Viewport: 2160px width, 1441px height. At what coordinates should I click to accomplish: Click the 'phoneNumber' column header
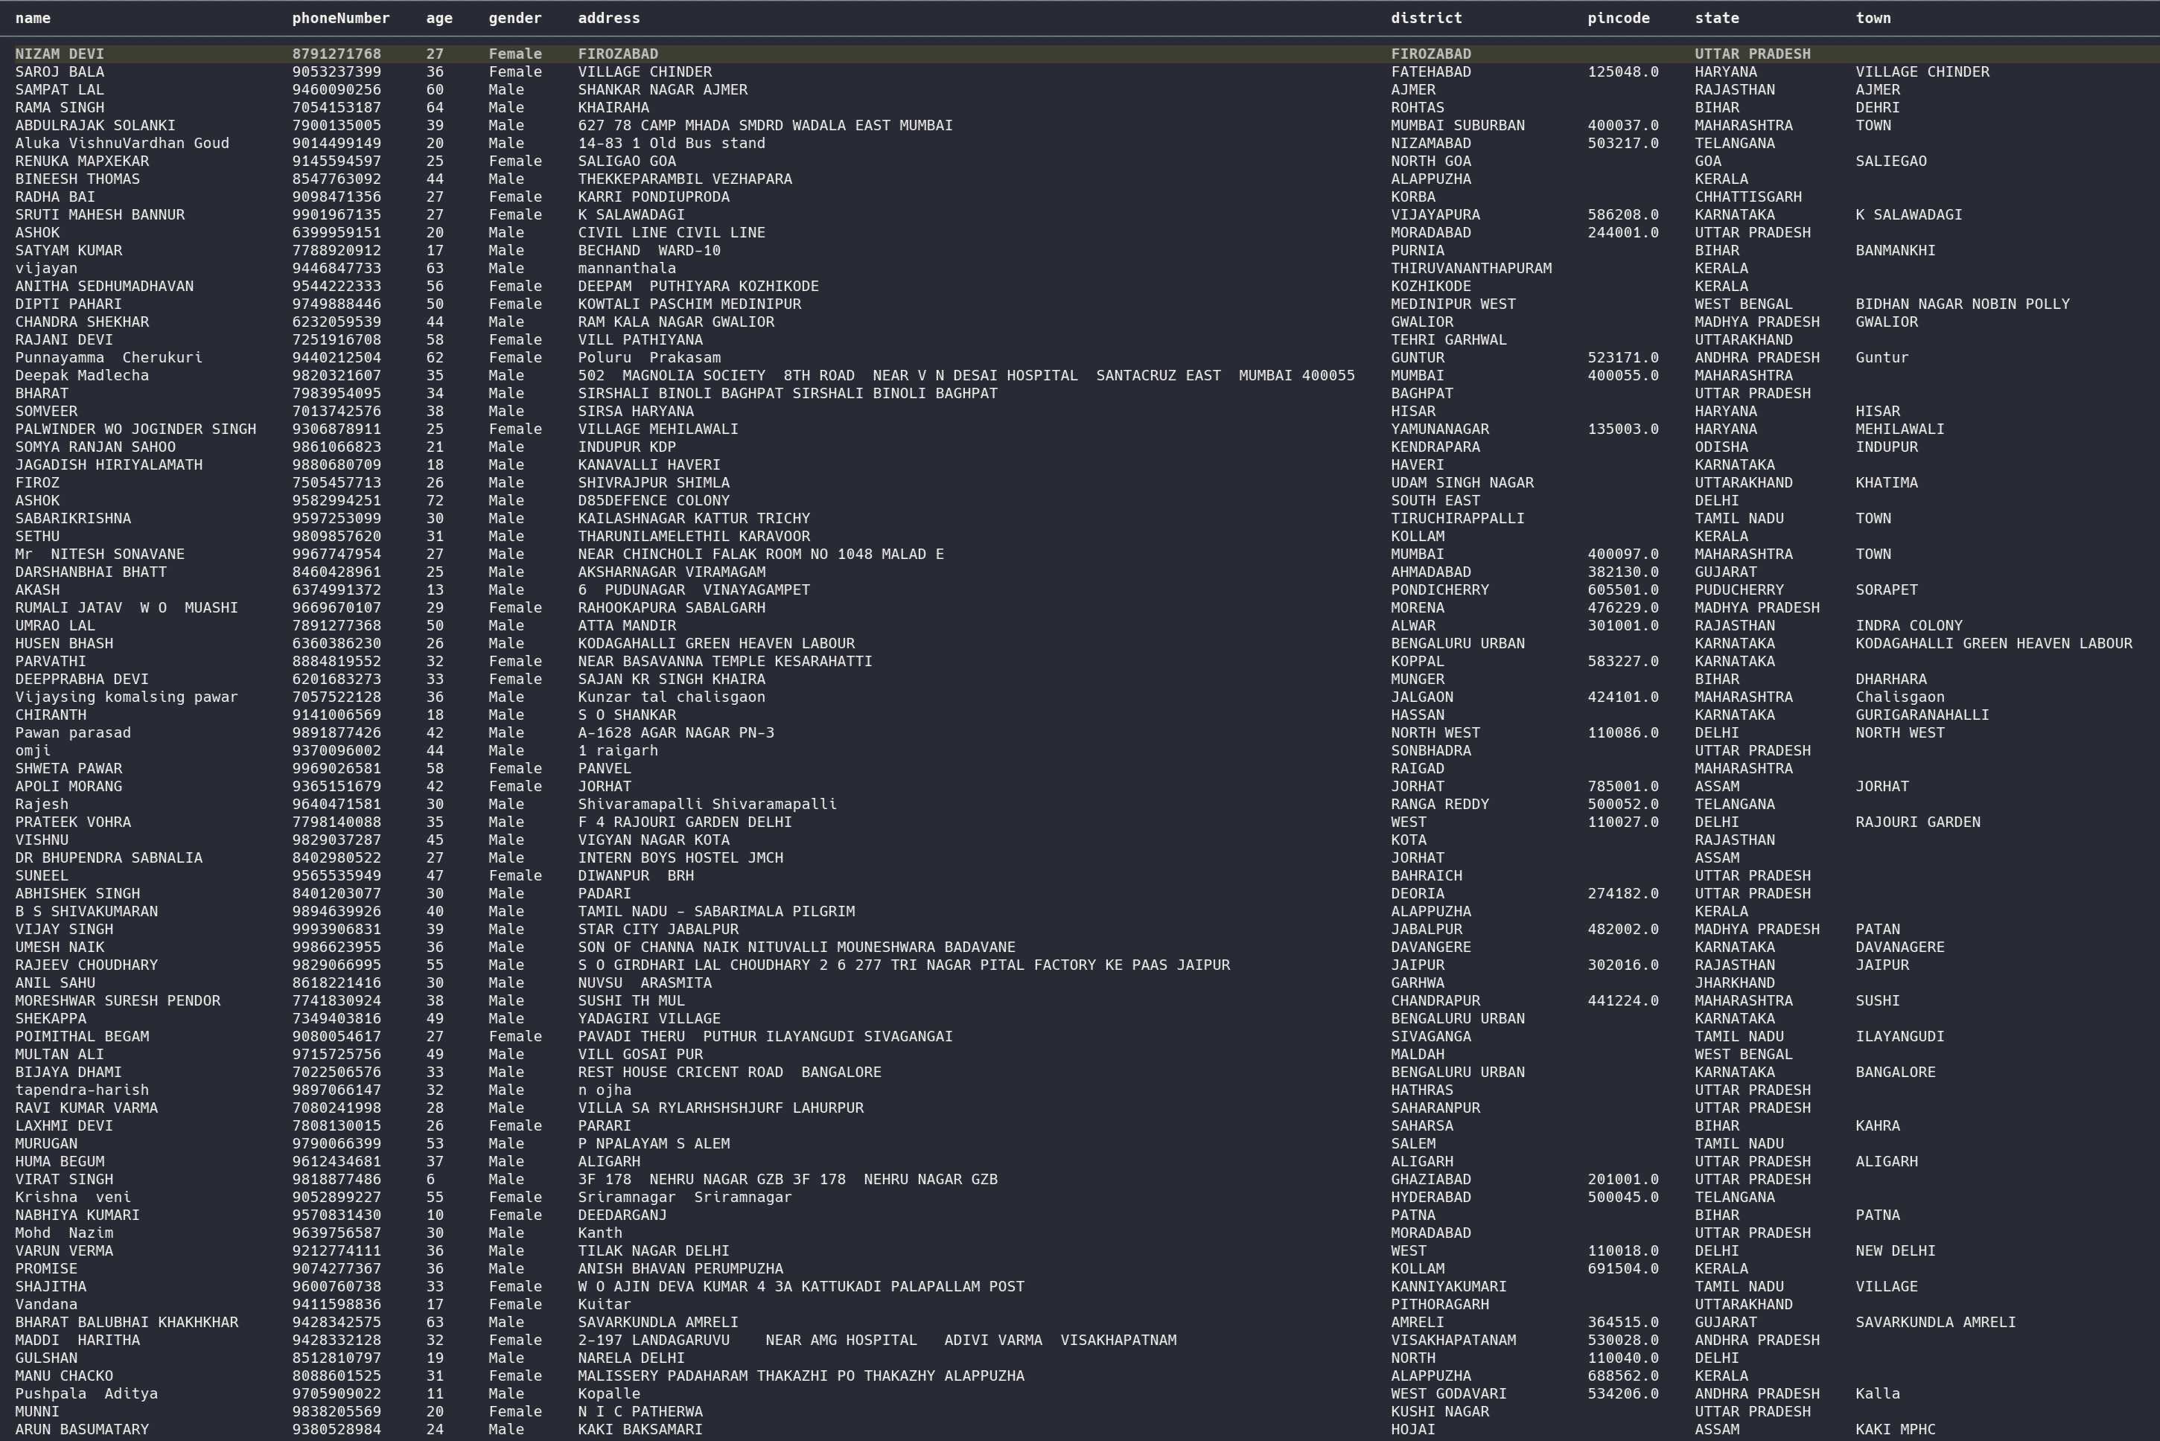pyautogui.click(x=341, y=19)
